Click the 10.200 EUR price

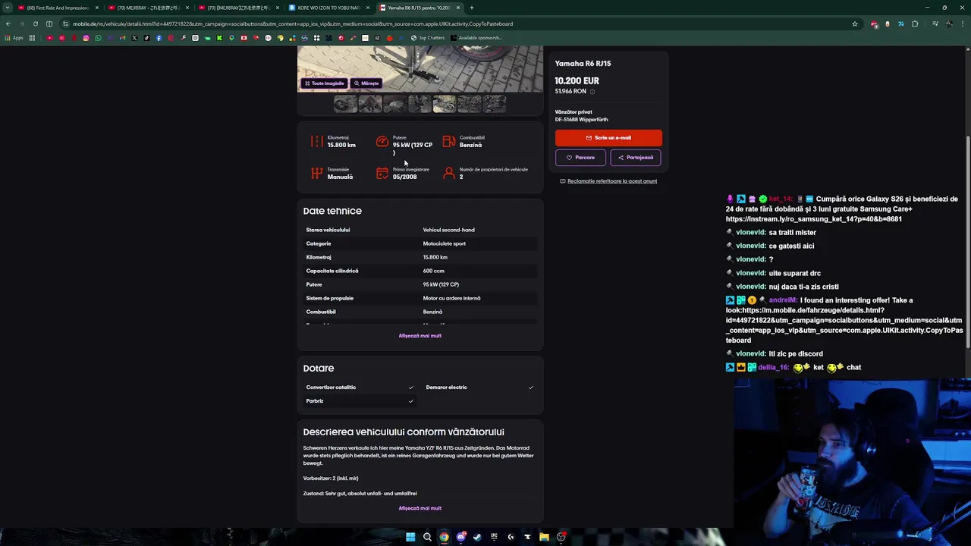pos(577,80)
